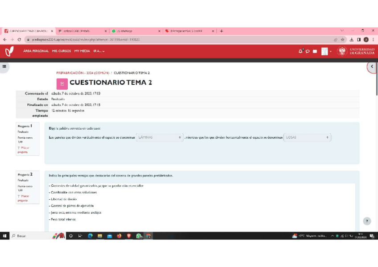378x267 pixels.
Task: Open the tab search chevron in title bar
Action: pyautogui.click(x=342, y=31)
